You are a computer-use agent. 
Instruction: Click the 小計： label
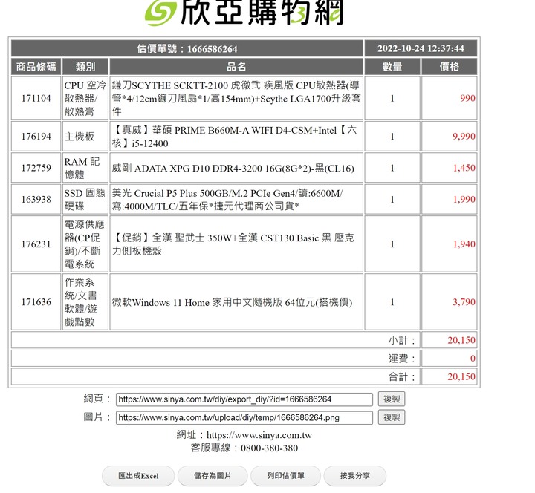[x=401, y=340]
